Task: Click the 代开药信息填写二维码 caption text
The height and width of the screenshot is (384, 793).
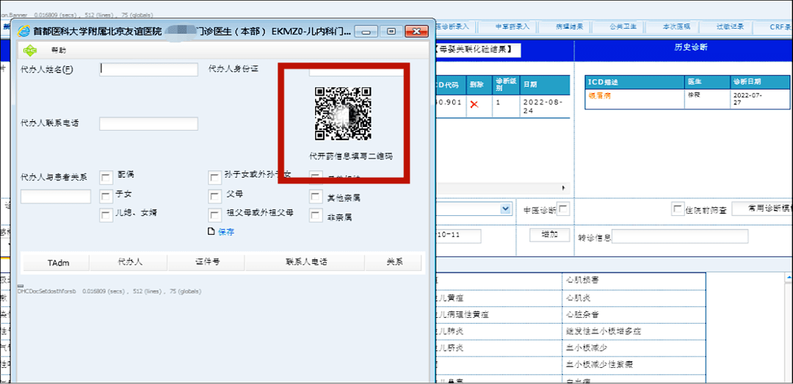Action: click(x=351, y=157)
